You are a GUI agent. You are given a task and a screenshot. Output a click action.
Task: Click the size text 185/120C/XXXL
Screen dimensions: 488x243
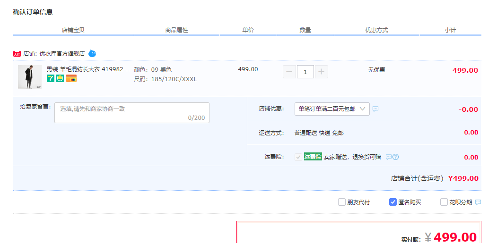[174, 79]
